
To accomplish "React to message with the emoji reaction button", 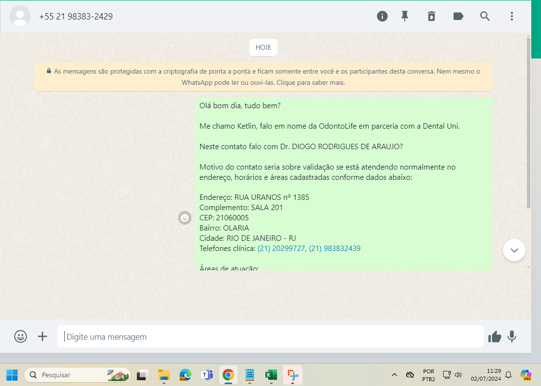I will click(x=185, y=218).
